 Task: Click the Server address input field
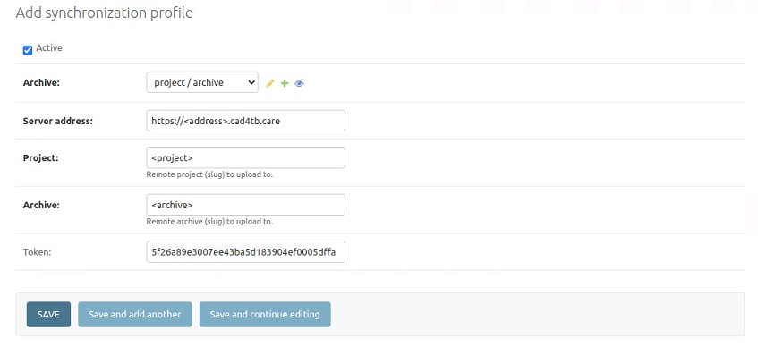pos(245,121)
